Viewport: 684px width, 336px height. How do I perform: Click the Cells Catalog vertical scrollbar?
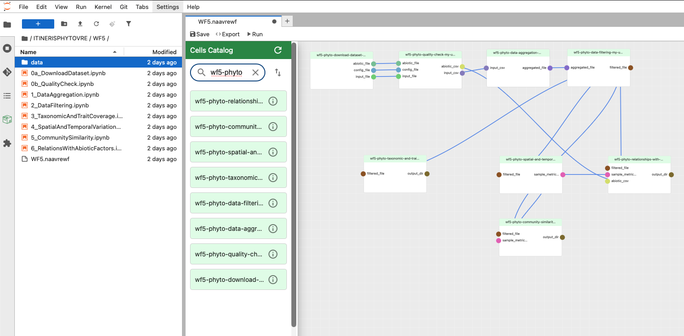(294, 179)
